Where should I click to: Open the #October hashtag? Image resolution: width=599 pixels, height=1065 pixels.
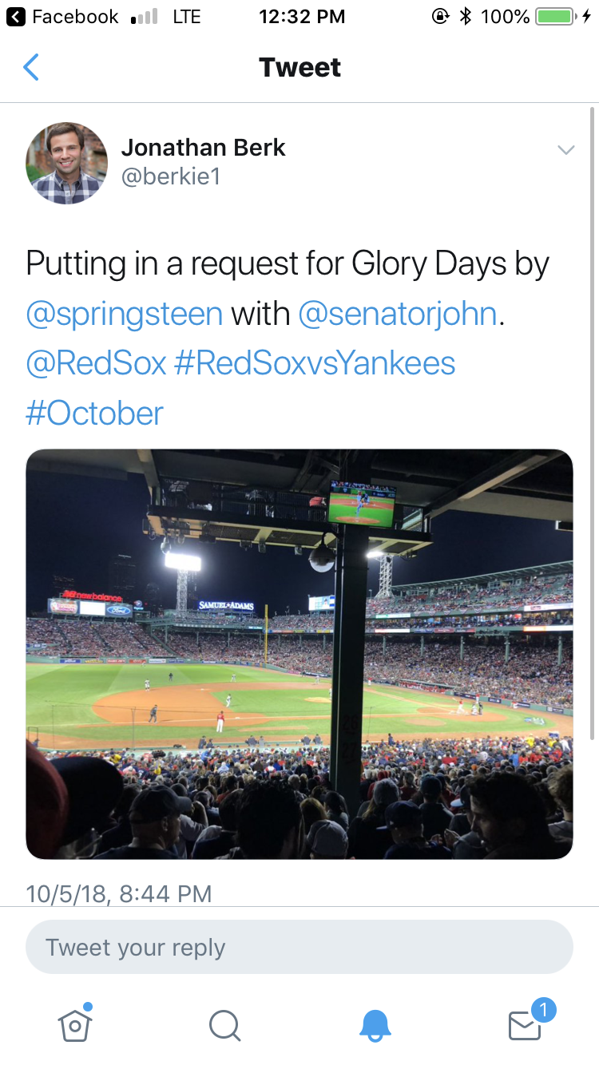click(94, 414)
